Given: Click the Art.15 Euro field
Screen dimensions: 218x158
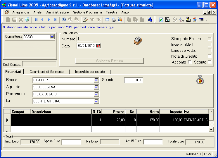Looking at the screenshot, I should (153, 142).
